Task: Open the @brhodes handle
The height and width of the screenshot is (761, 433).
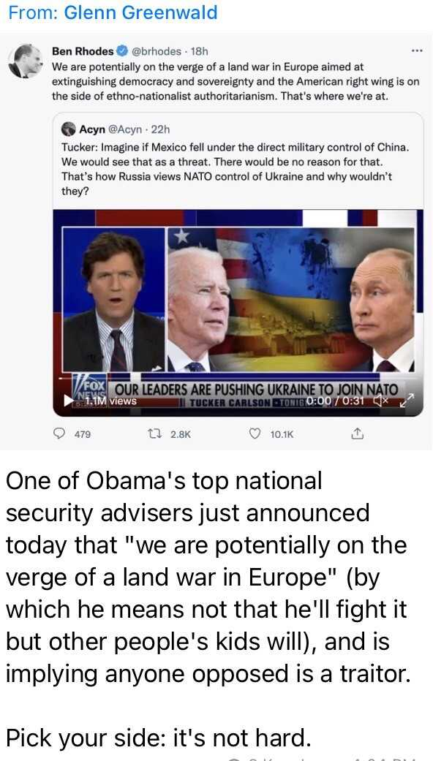Action: [155, 51]
